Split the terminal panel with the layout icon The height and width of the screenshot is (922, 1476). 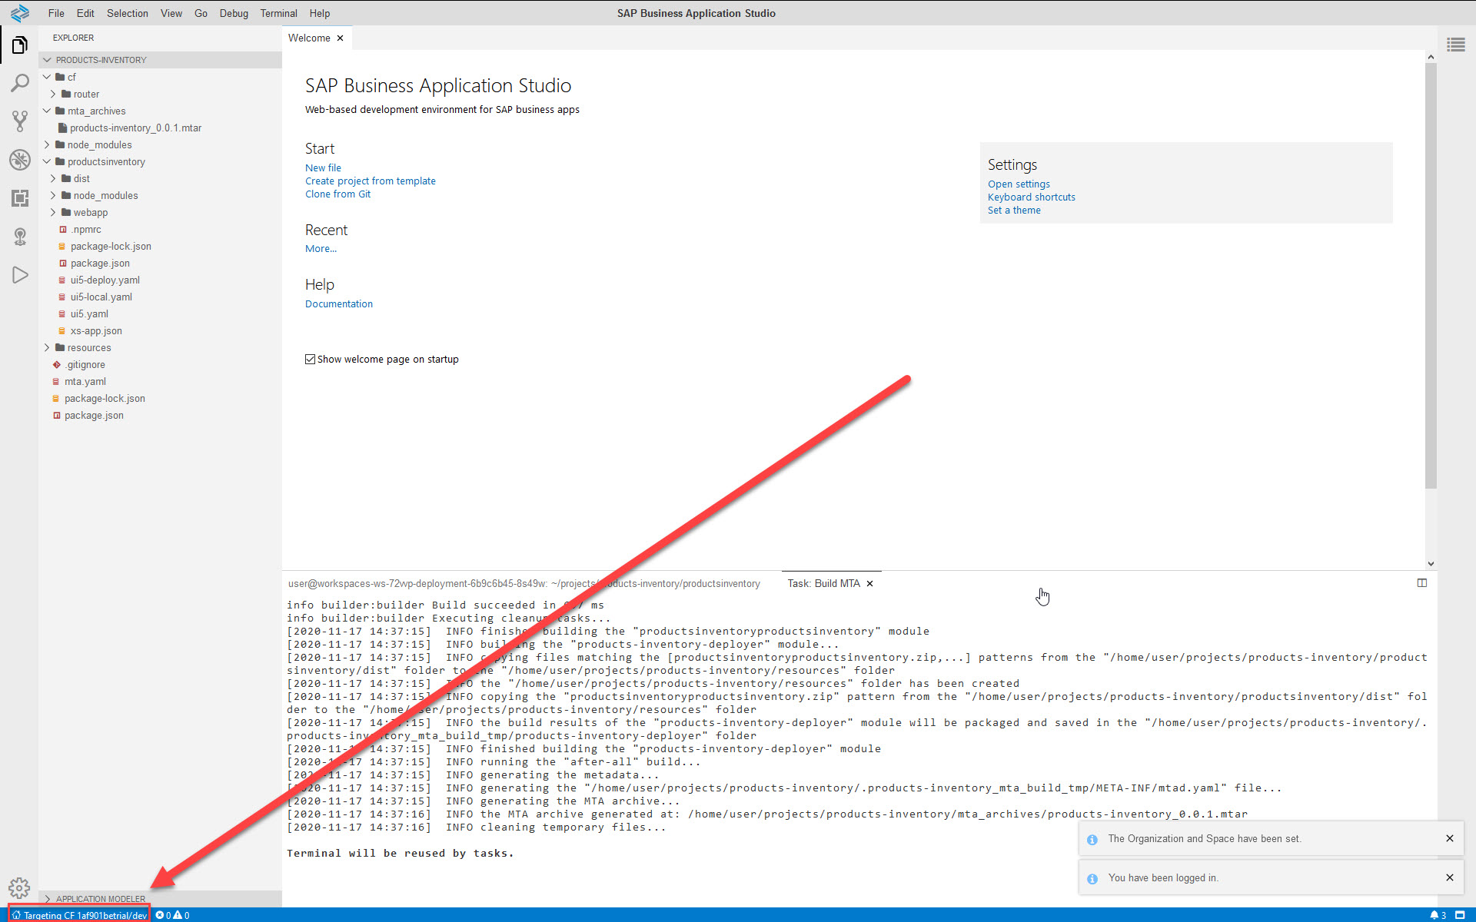tap(1422, 583)
